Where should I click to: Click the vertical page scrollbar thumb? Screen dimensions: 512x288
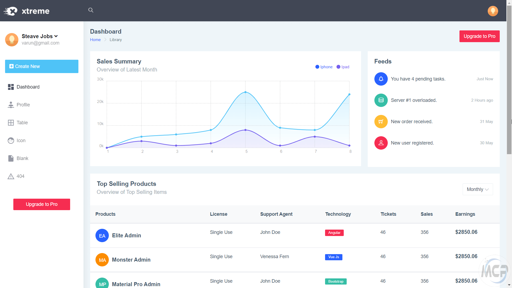click(509, 80)
